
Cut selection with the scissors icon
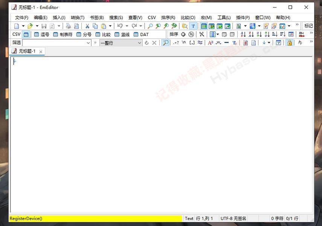point(87,26)
